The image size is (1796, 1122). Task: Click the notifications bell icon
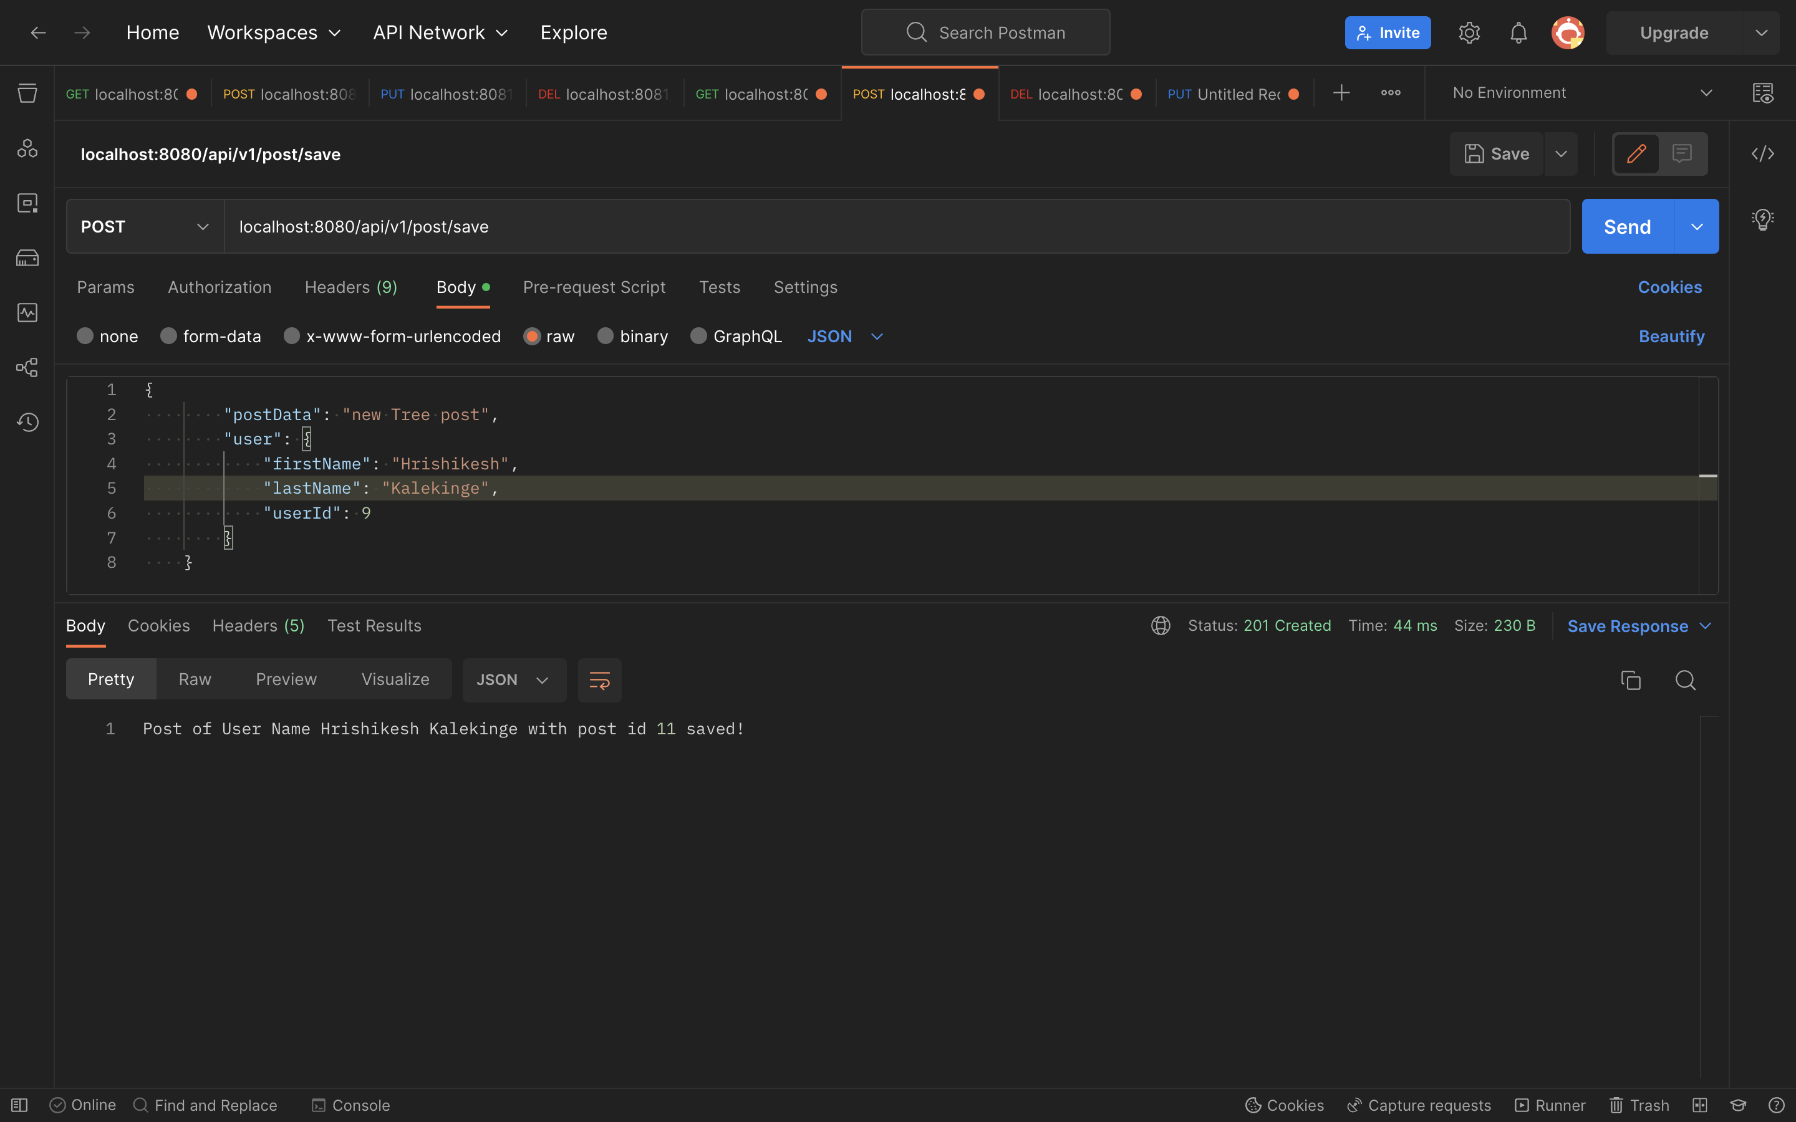click(x=1518, y=32)
